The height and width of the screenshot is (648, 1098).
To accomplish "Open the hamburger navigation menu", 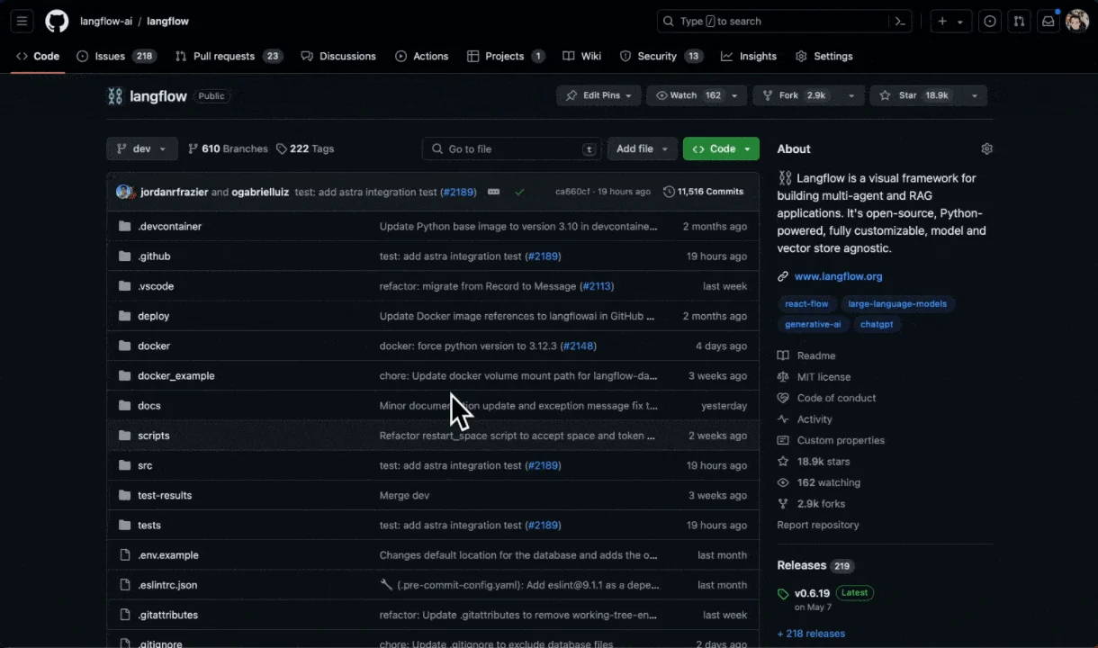I will [22, 21].
